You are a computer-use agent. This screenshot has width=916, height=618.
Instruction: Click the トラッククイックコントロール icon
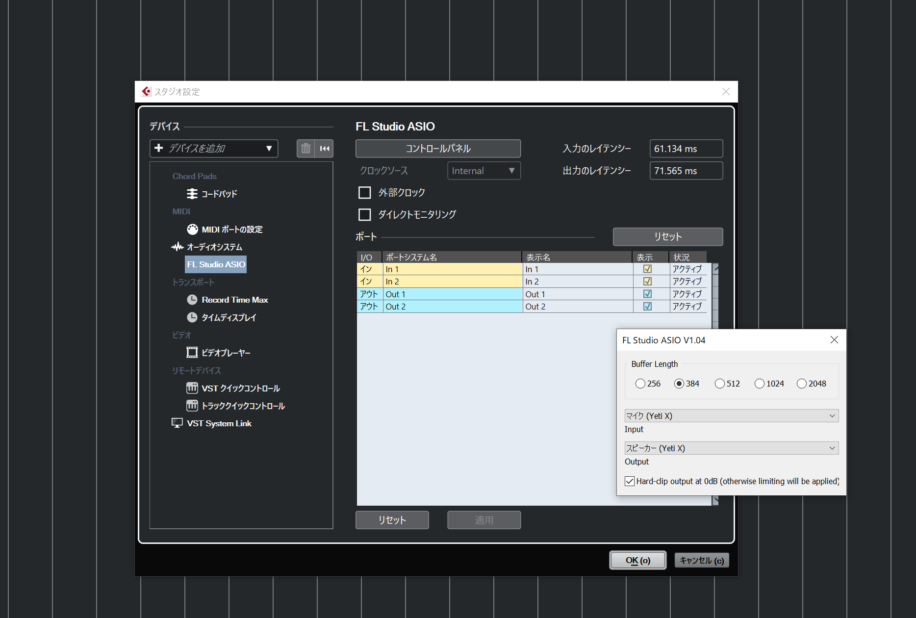coord(192,406)
